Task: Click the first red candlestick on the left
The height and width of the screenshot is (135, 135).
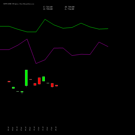Action: pos(9,82)
